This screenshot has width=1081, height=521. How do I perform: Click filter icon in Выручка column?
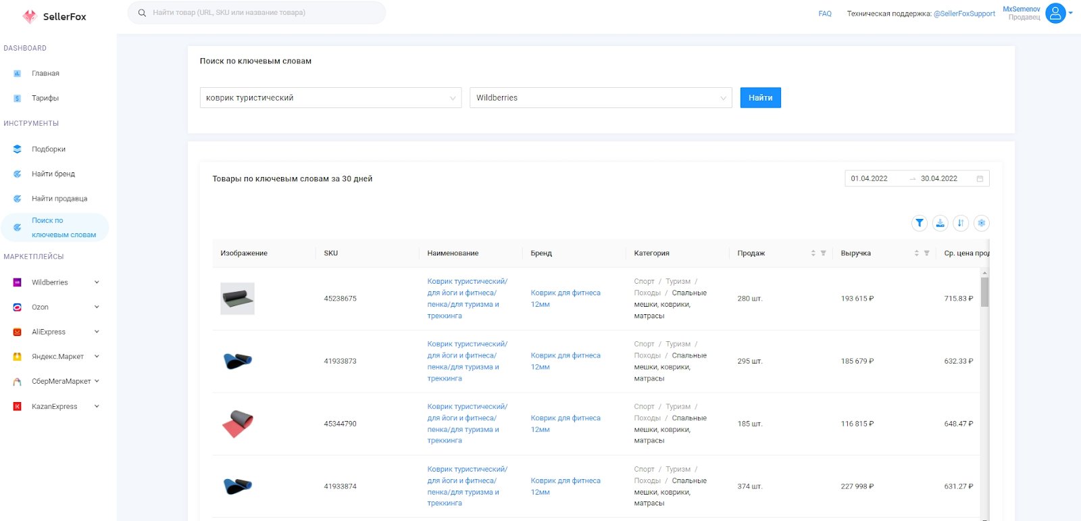point(926,253)
